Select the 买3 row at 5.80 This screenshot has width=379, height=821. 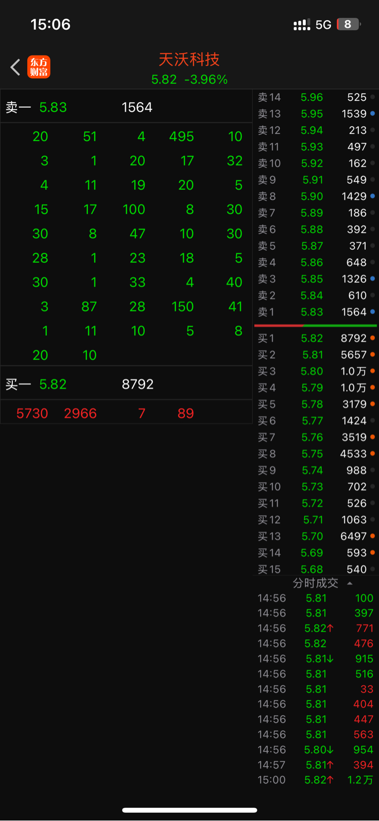[316, 371]
